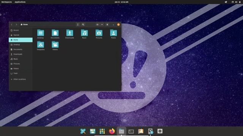Launch Terminal from the dock
Image resolution: width=243 pixels, height=136 pixels.
131,131
